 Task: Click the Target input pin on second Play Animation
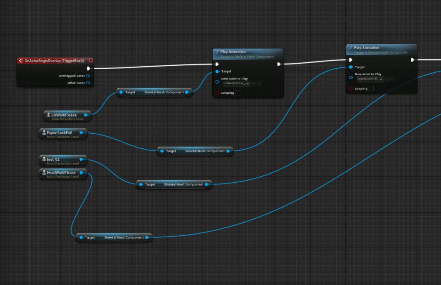[351, 67]
